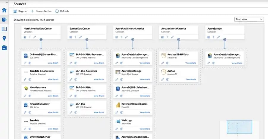Screen dimensions: 268x139
Task: View details of WebLogs source
Action: (145, 129)
